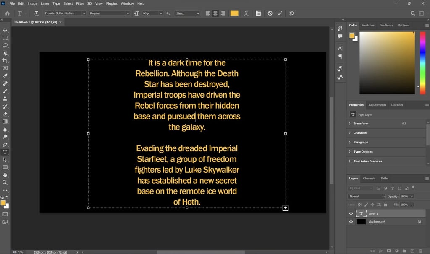Click the text color swatch in options bar
Viewport: 430px width, 254px height.
point(234,13)
